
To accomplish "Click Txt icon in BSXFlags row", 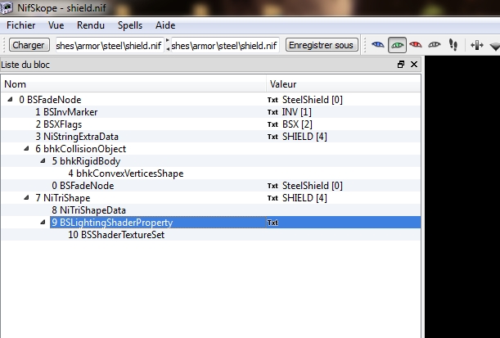I will point(273,124).
